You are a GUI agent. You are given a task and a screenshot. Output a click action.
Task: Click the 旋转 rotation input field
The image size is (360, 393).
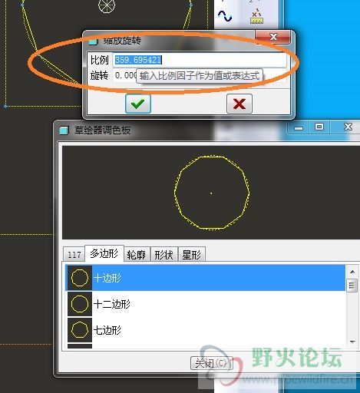(200, 75)
